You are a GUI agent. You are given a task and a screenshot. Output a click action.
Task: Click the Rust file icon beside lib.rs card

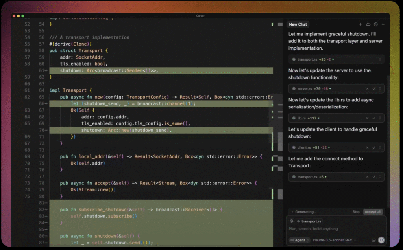(294, 118)
